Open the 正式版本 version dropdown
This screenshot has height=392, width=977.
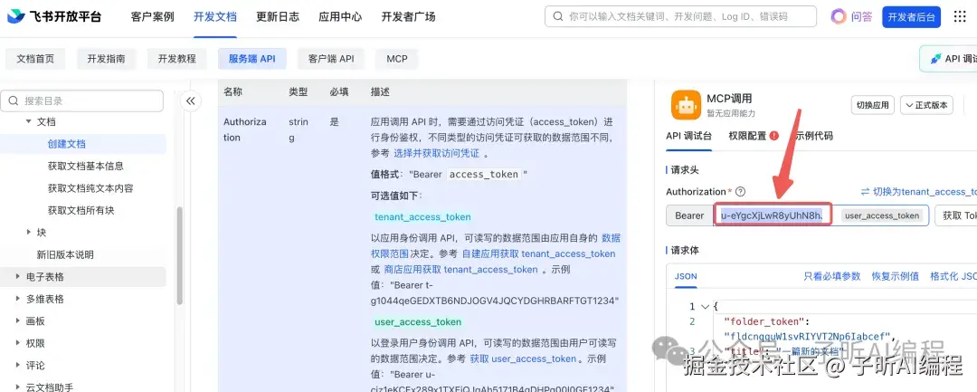coord(927,105)
